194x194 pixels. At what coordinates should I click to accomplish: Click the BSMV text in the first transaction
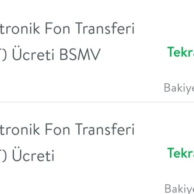(80, 55)
